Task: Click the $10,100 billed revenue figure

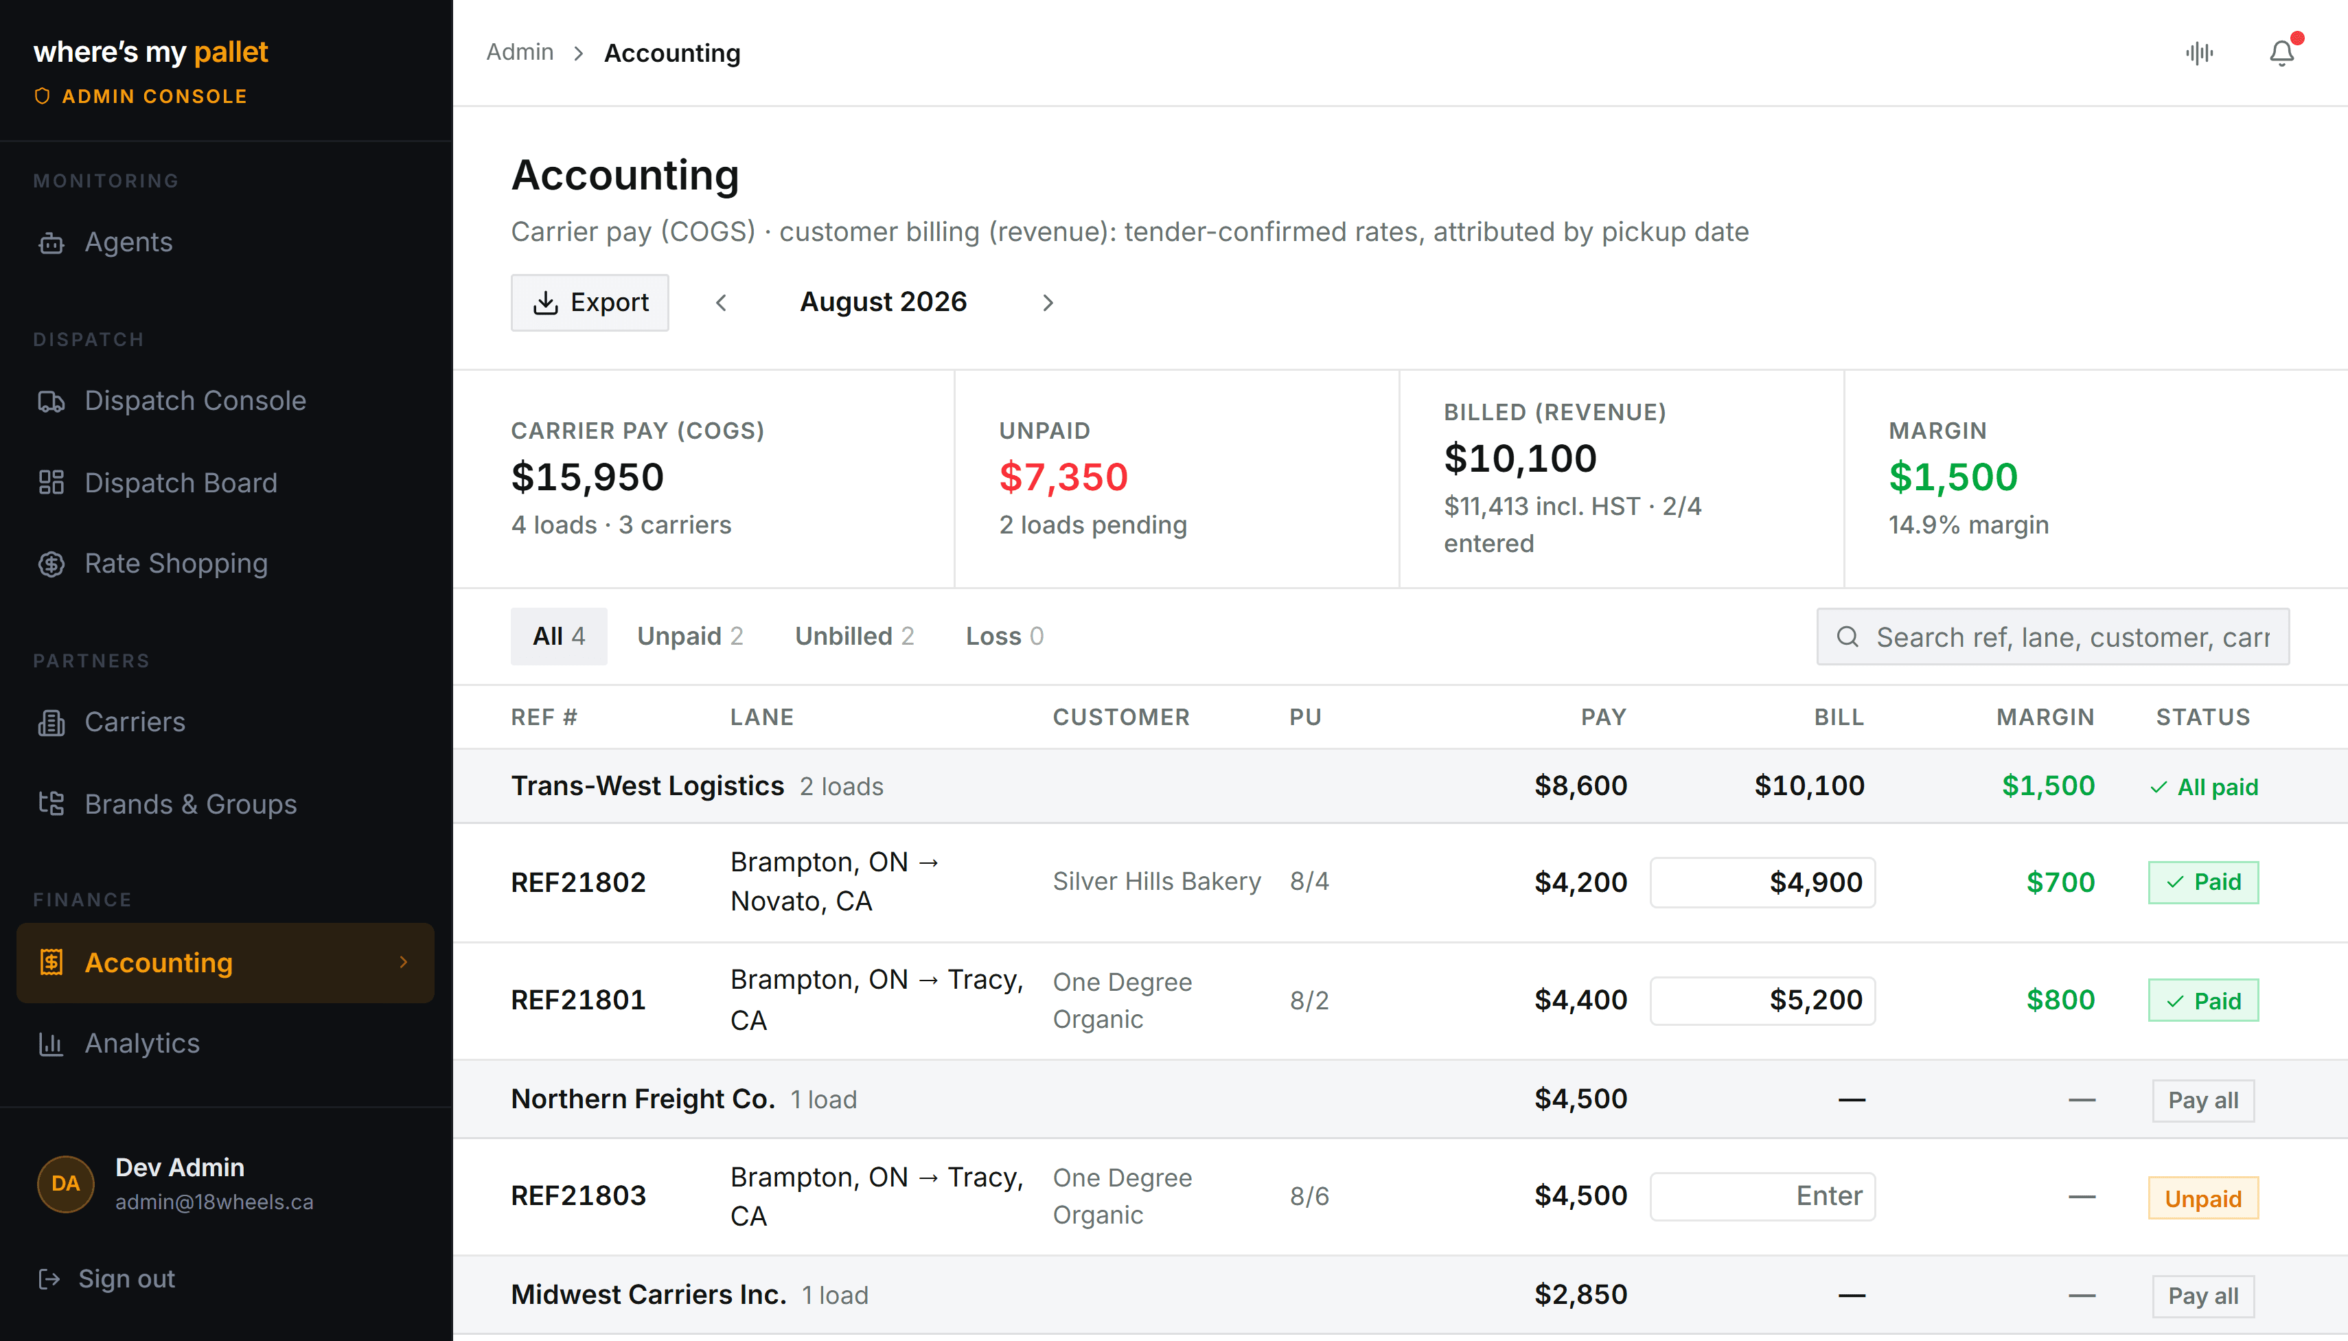Action: coord(1520,459)
